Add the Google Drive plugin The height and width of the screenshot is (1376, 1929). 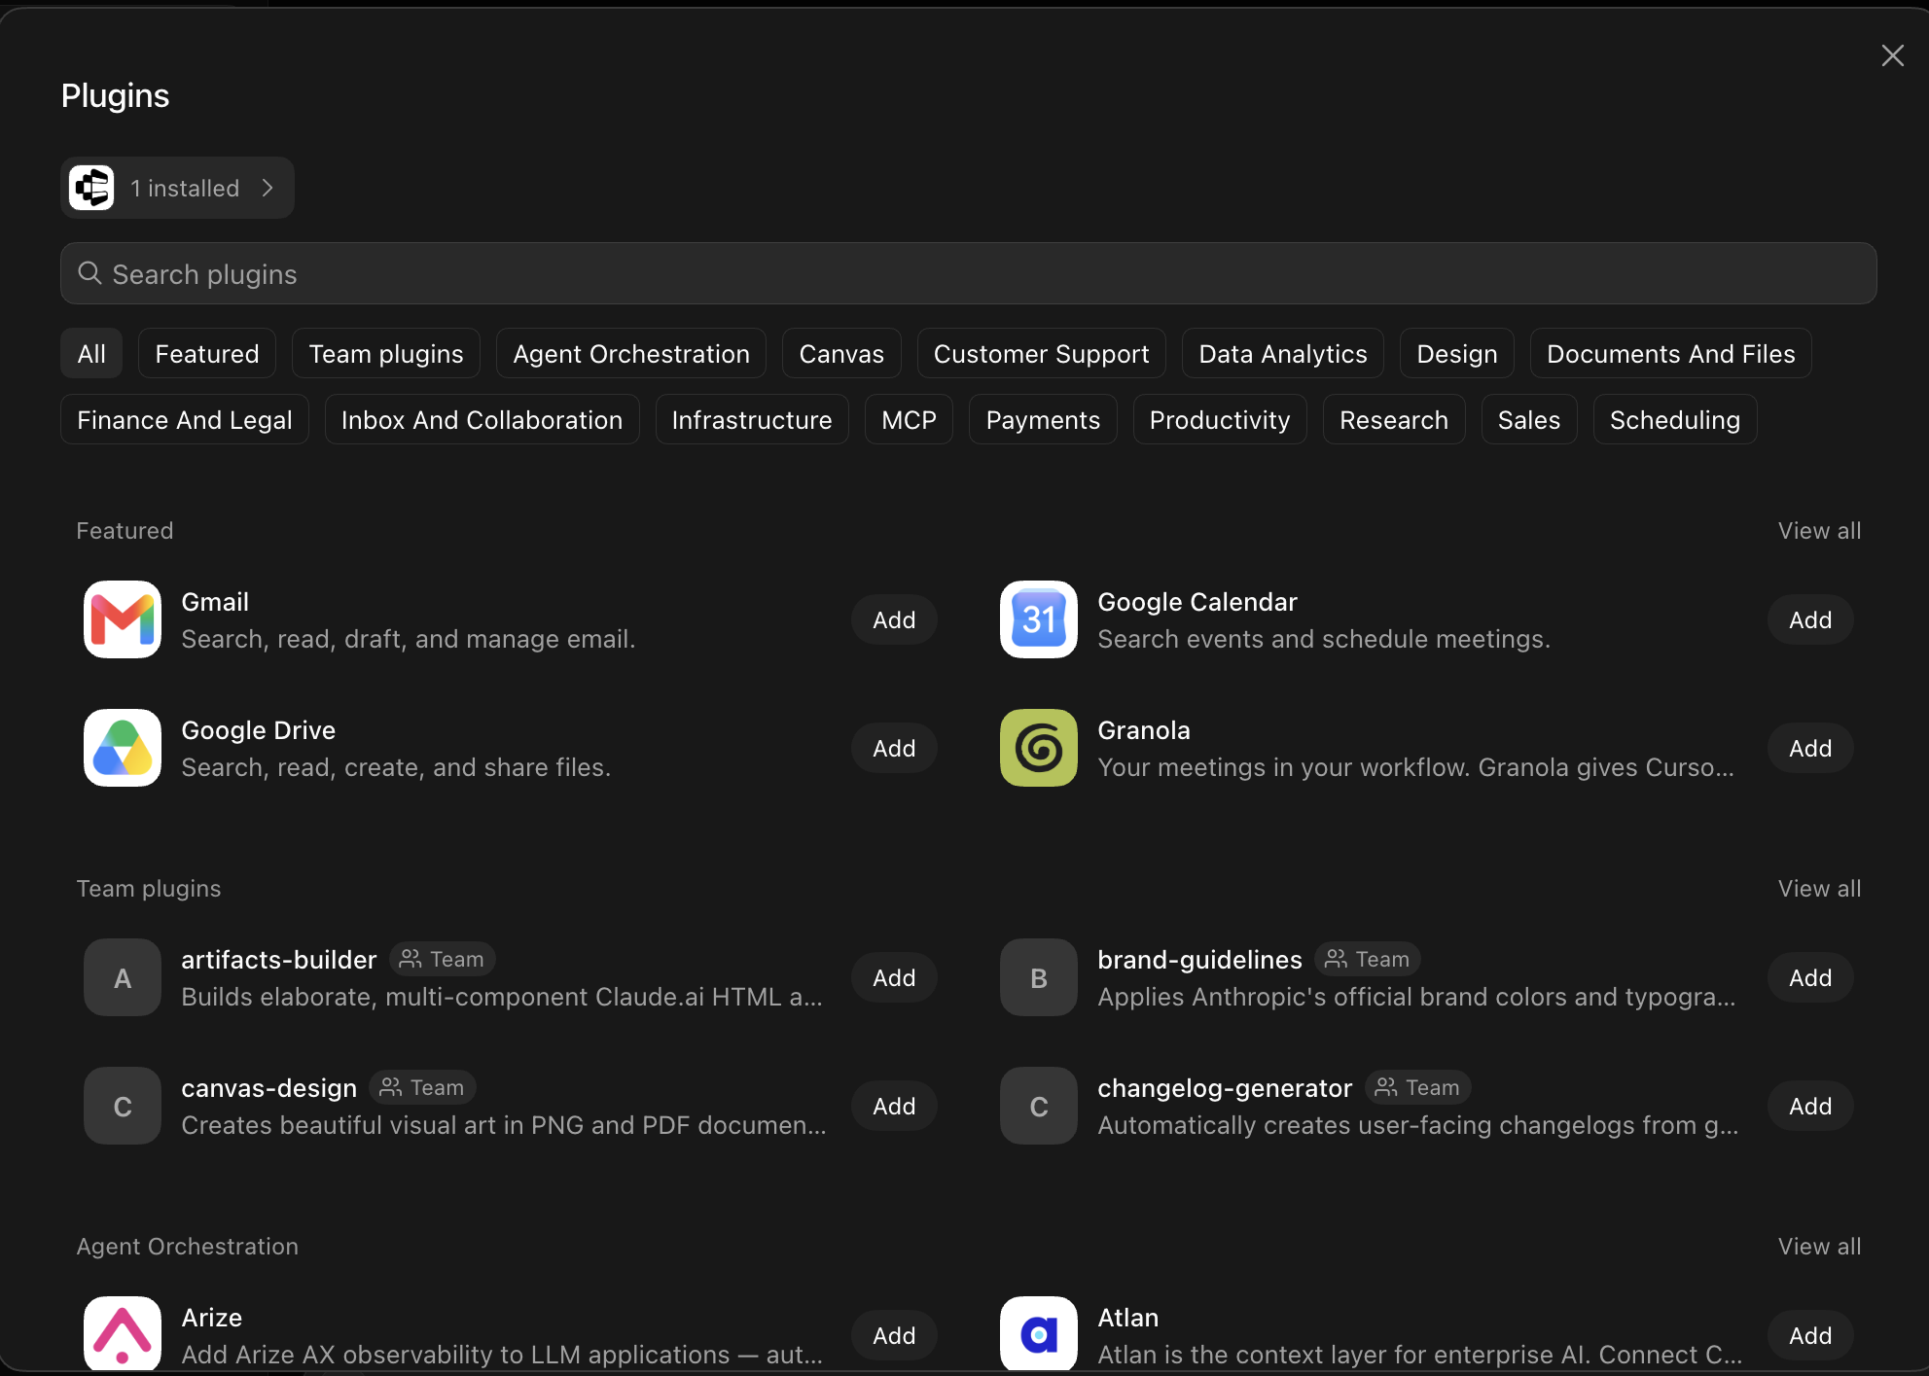[894, 748]
